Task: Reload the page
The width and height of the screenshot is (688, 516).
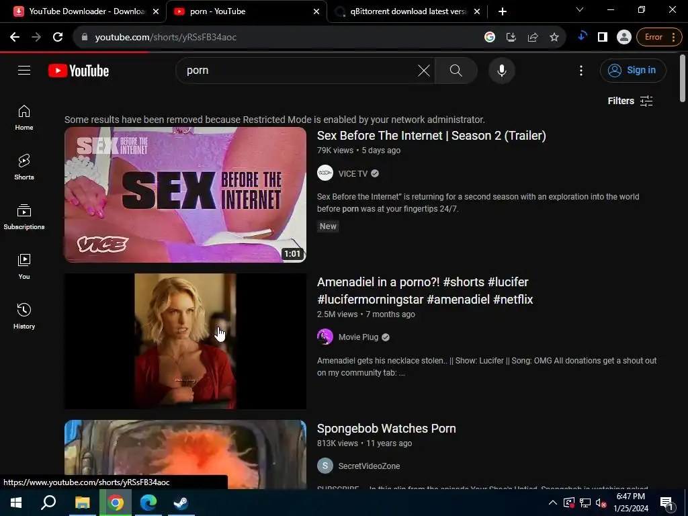Action: tap(58, 38)
